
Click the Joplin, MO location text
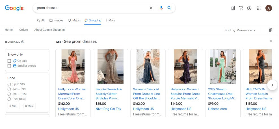pos(14,42)
